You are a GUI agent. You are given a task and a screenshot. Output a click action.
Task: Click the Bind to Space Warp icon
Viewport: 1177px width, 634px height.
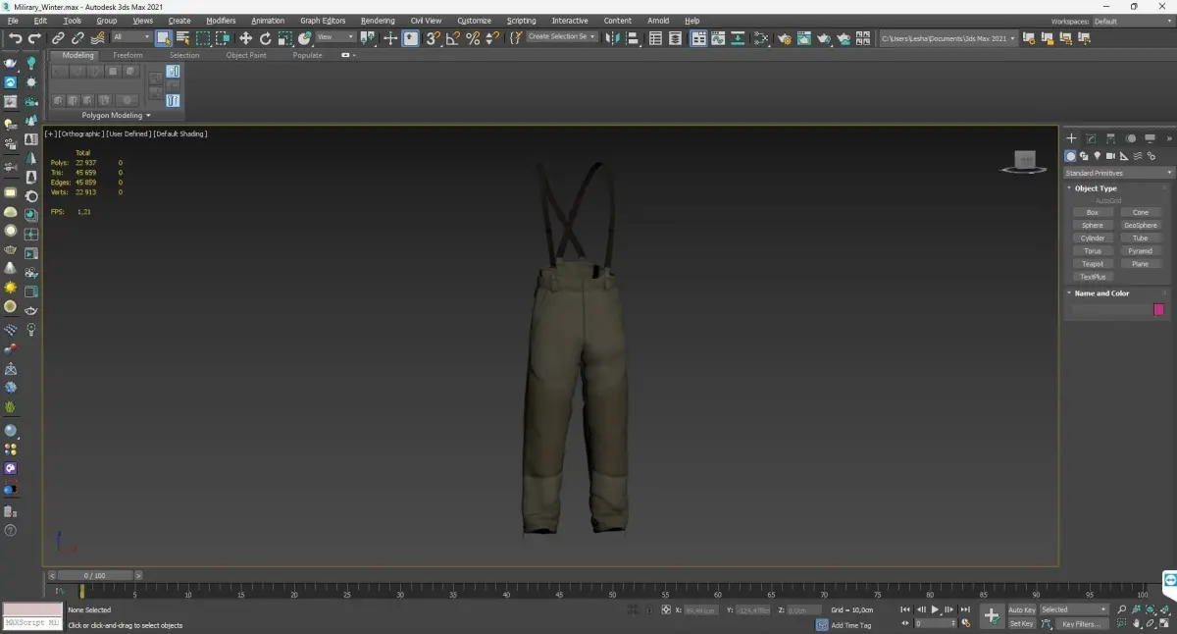[x=97, y=38]
